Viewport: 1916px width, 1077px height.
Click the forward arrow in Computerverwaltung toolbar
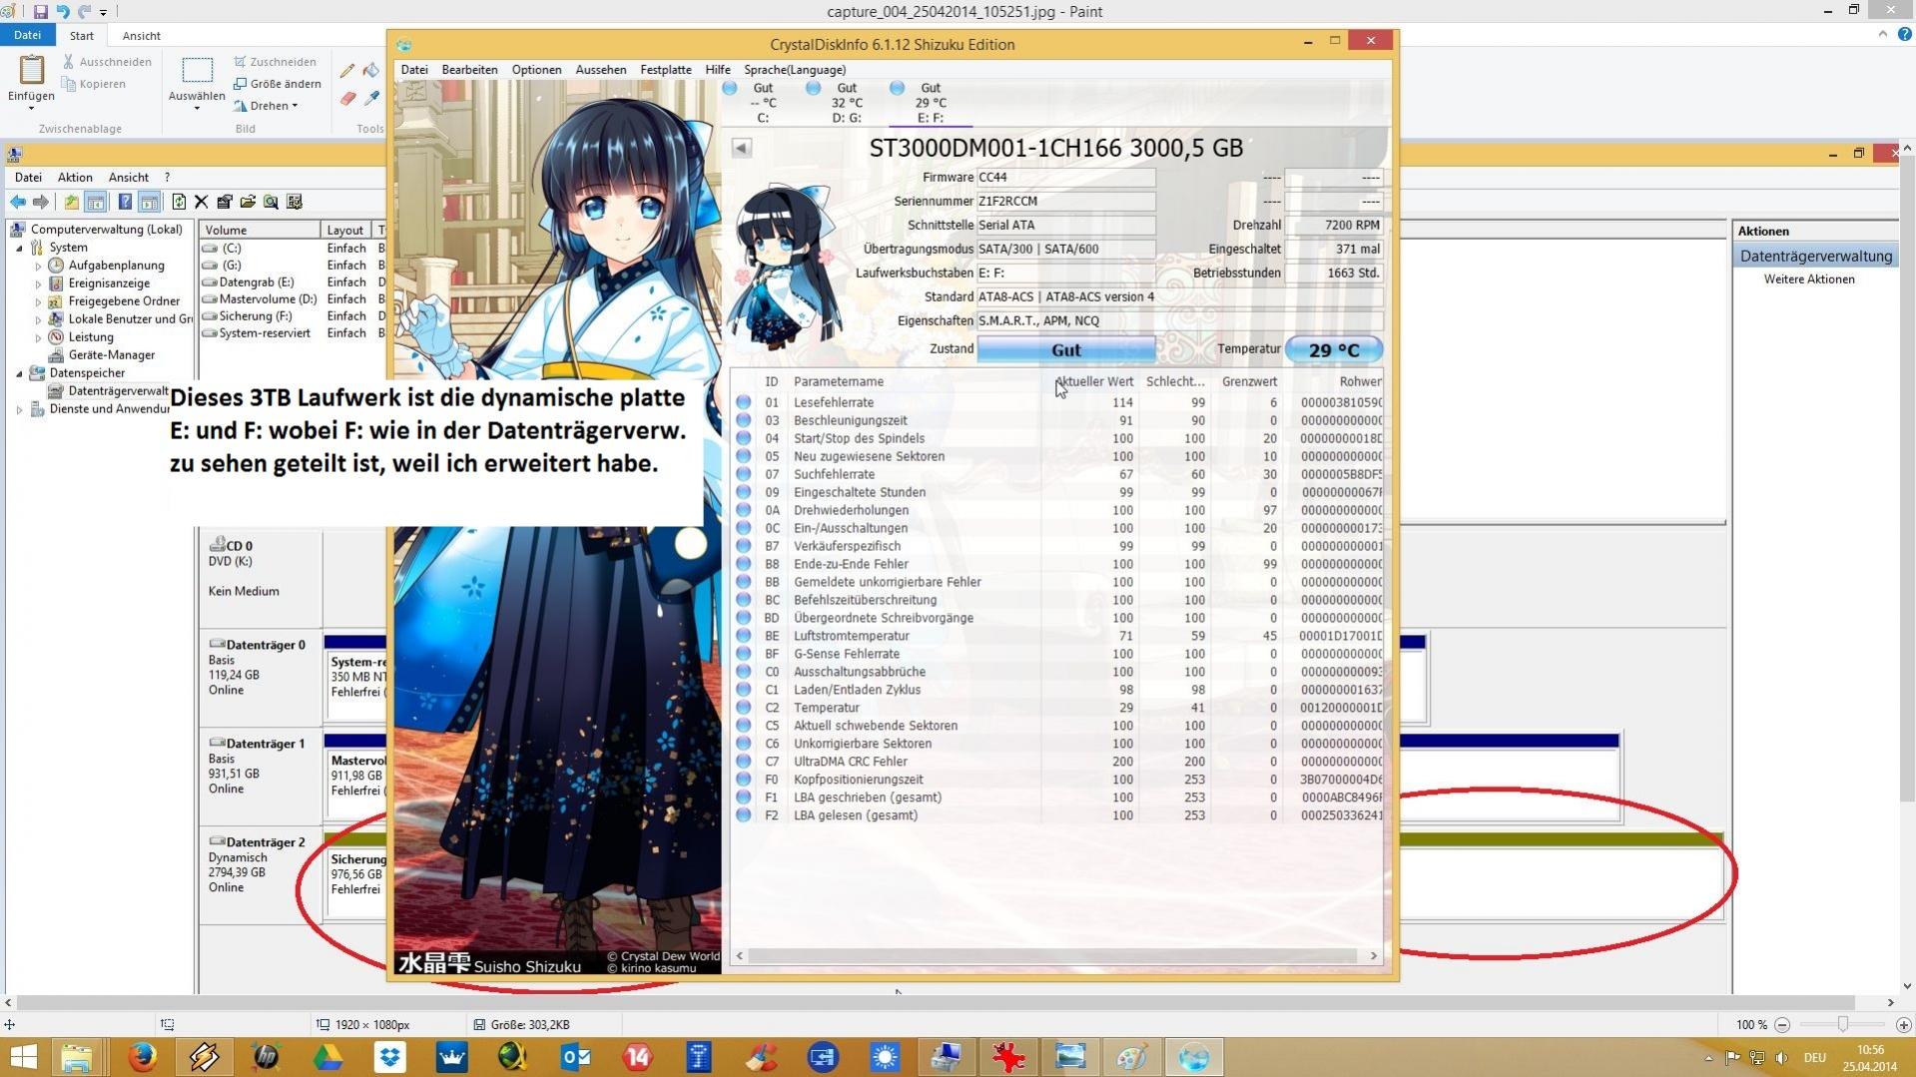[41, 203]
